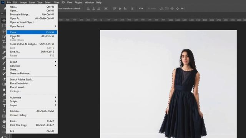246x138 pixels.
Task: Open File Info...
Action: click(x=32, y=111)
